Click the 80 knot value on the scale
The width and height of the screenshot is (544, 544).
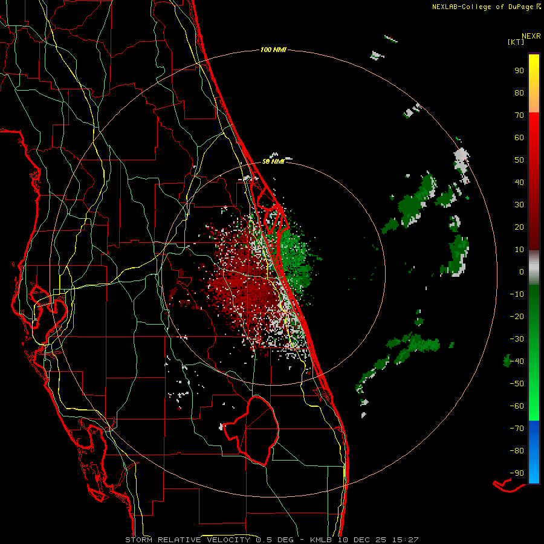(x=519, y=93)
